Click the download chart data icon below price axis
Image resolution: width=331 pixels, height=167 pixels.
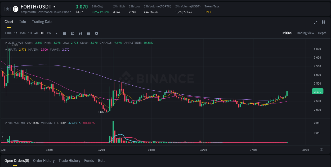point(321,150)
